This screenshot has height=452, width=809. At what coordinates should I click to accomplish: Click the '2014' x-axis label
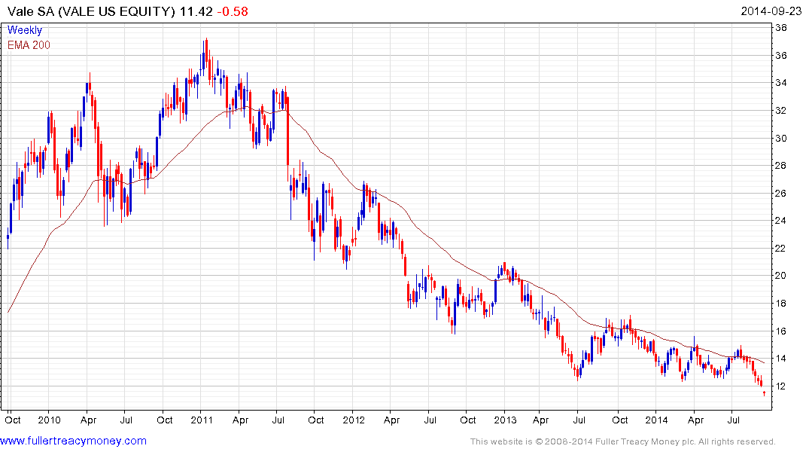pyautogui.click(x=656, y=420)
